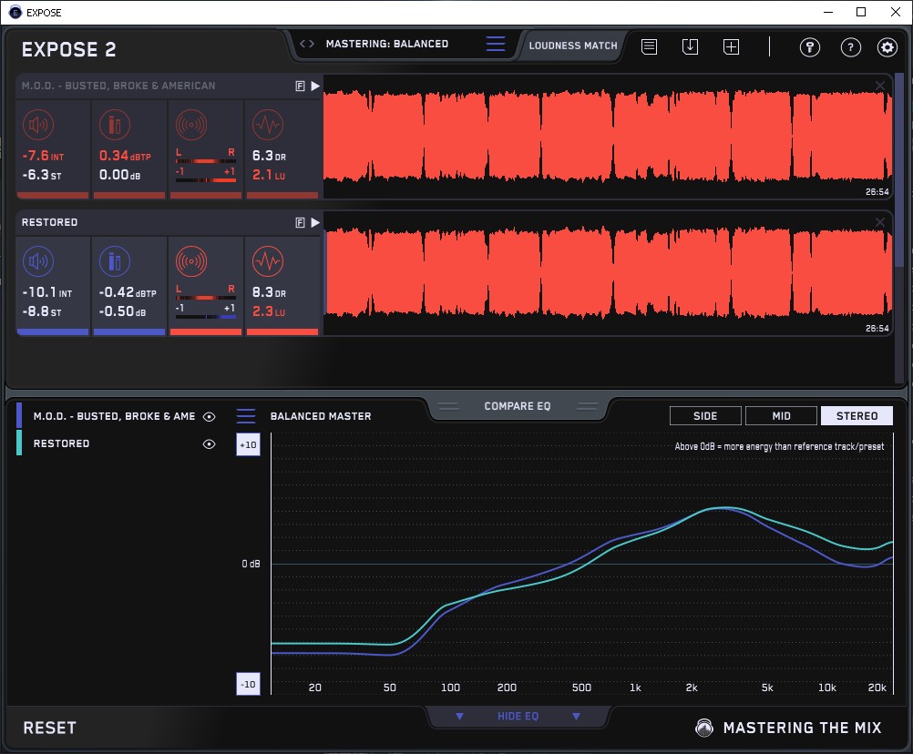The height and width of the screenshot is (754, 913).
Task: Click the +10 EQ range button
Action: [249, 444]
